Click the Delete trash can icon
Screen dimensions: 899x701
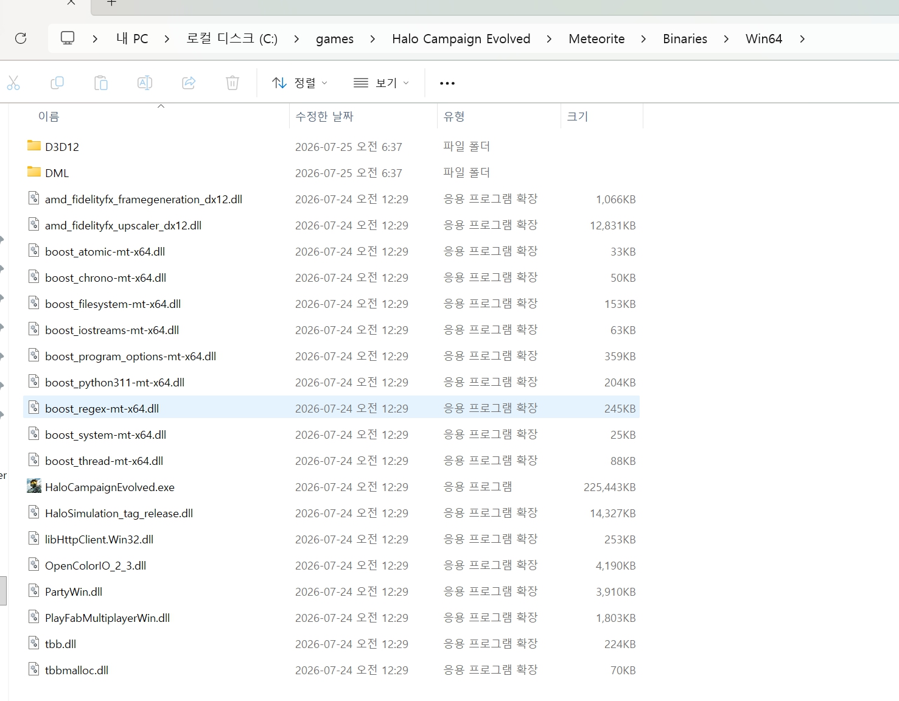coord(233,83)
